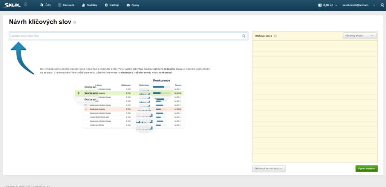Open the Nástroje menu
386x187 pixels.
(x=112, y=6)
